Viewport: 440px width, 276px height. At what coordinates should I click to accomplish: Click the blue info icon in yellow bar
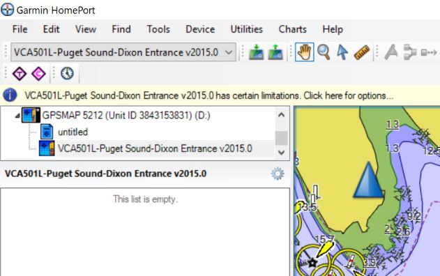10,95
